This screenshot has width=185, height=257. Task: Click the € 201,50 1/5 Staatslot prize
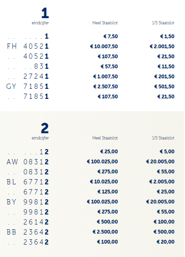[x=164, y=76]
